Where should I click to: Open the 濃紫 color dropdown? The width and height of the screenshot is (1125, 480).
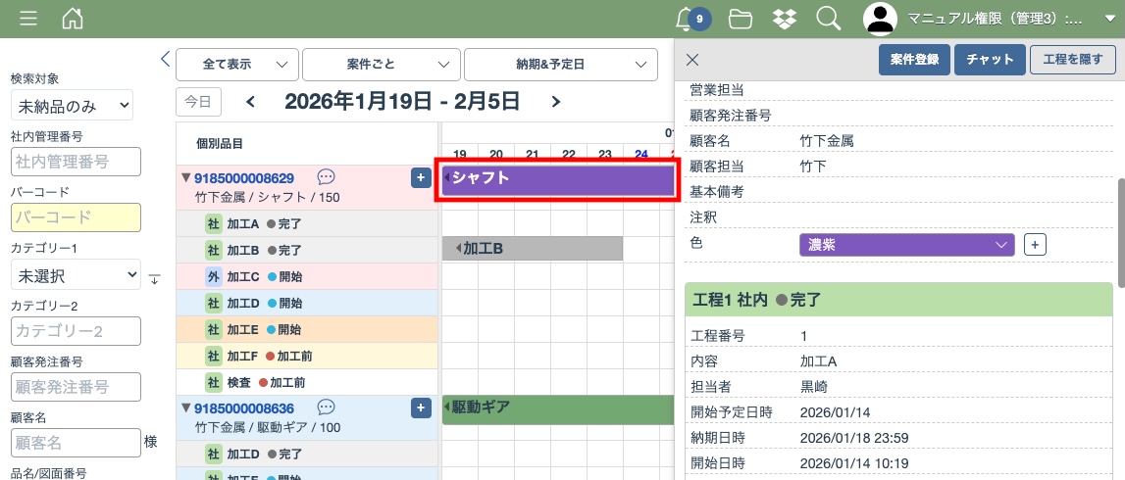[x=906, y=244]
